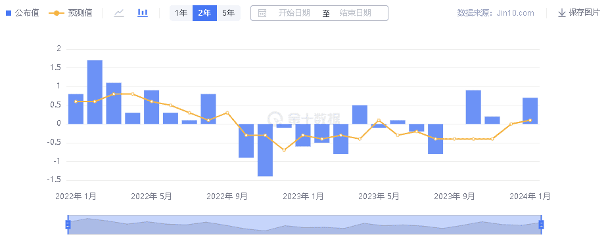Click the tallest bar at 1.7
Screen dimensions: 608x243
[95, 92]
